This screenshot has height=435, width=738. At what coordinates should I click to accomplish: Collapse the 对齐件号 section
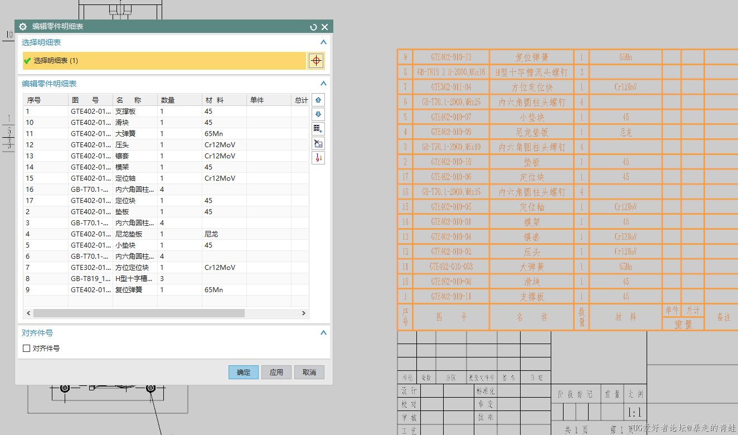click(323, 333)
